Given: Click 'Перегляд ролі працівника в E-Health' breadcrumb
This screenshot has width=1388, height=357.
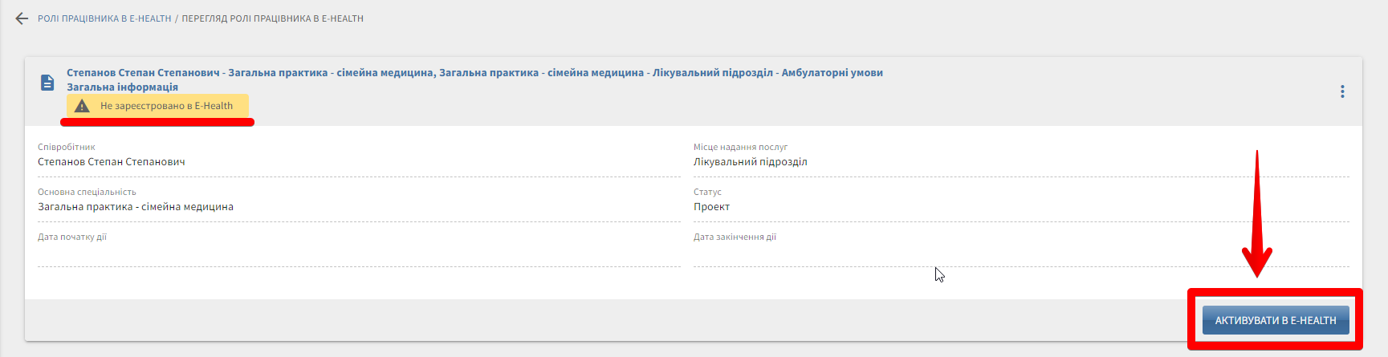Looking at the screenshot, I should (x=272, y=18).
